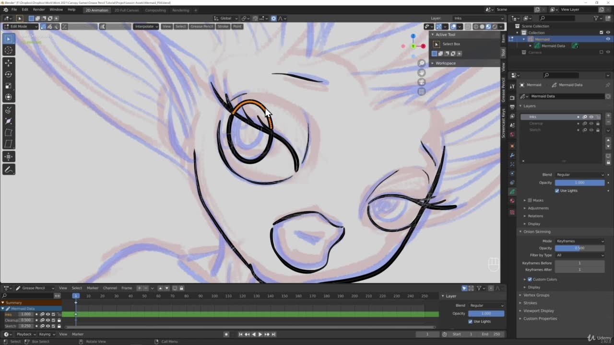Switch to 2D Full Canvas workspace tab

coord(127,10)
